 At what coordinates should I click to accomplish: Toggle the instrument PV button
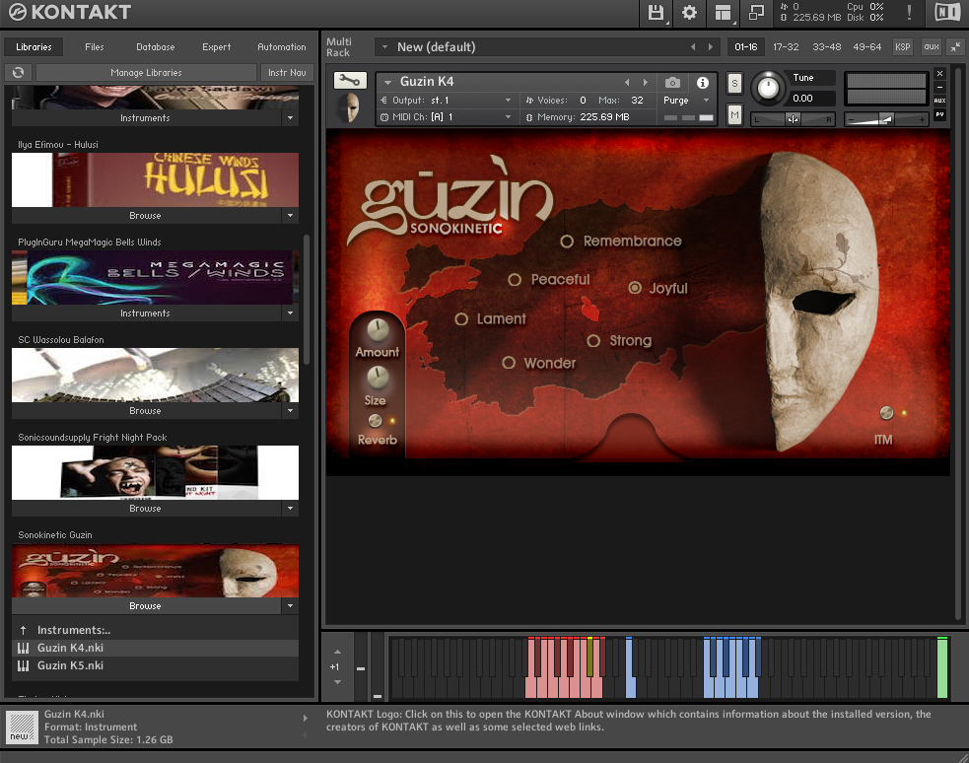[940, 114]
